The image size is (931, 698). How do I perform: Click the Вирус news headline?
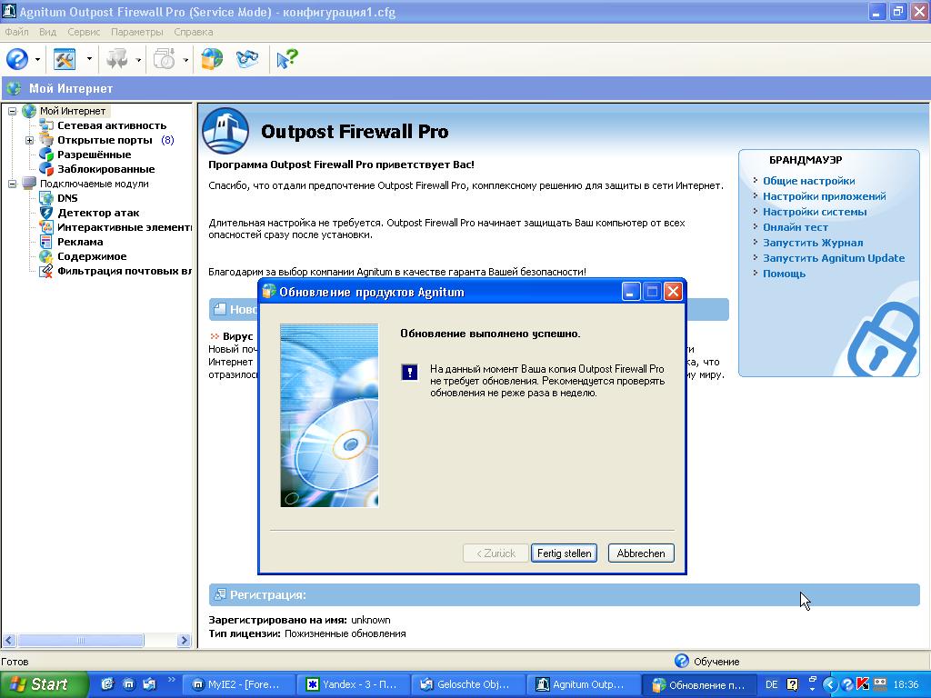click(237, 336)
